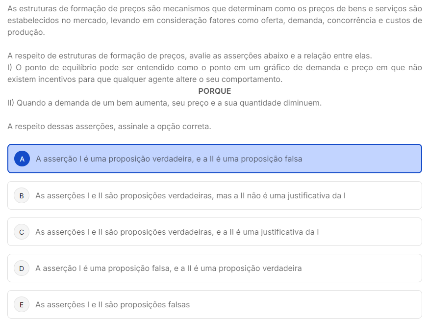Select answer: I false, II true
This screenshot has width=428, height=324.
pyautogui.click(x=168, y=268)
